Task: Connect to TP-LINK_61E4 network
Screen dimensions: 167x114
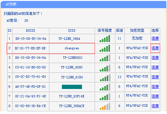Action: point(155,77)
